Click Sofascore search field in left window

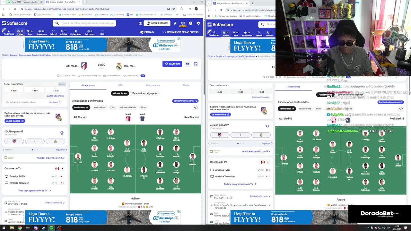tap(84, 23)
